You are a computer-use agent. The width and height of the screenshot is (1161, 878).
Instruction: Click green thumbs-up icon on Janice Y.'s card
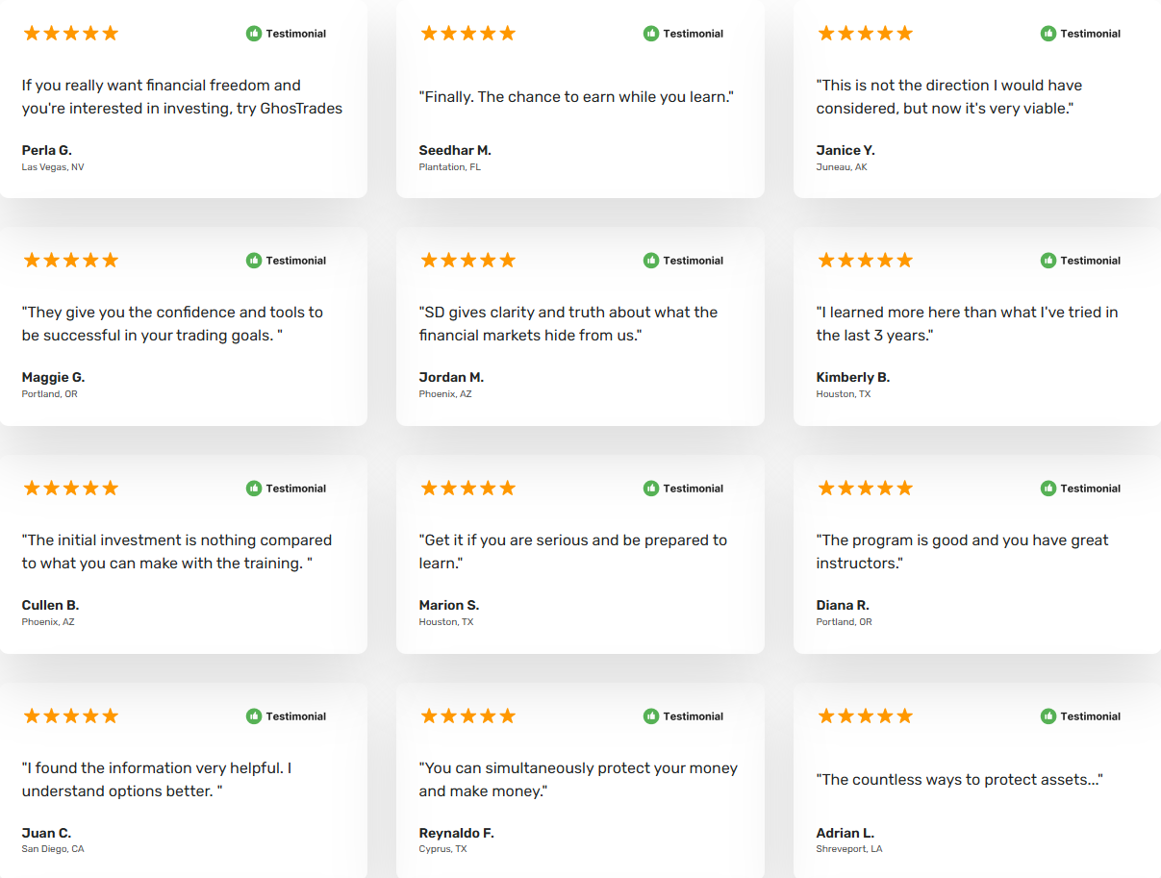click(1048, 34)
